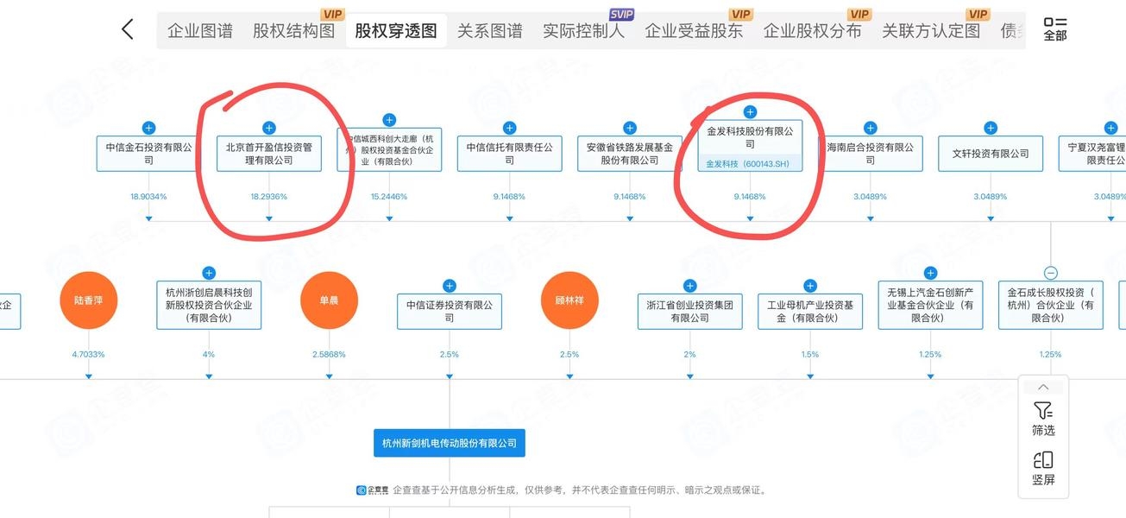Expand 中信证券投资有限公司 plus node
Image resolution: width=1126 pixels, height=518 pixels.
point(450,286)
